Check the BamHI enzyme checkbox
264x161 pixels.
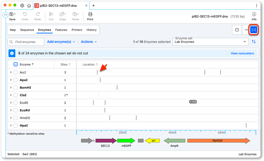tap(16, 88)
